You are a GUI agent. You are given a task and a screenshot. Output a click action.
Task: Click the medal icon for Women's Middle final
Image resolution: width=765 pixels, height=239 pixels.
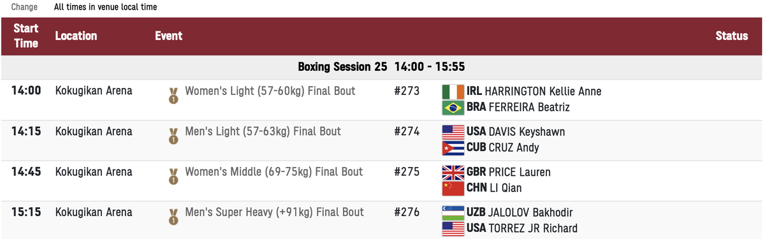pos(173,177)
